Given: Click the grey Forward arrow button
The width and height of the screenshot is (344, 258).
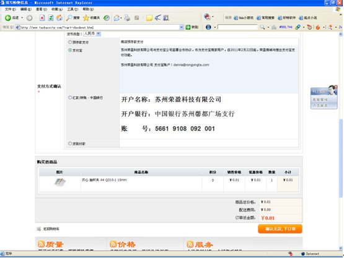Looking at the screenshot, I should click(29, 18).
